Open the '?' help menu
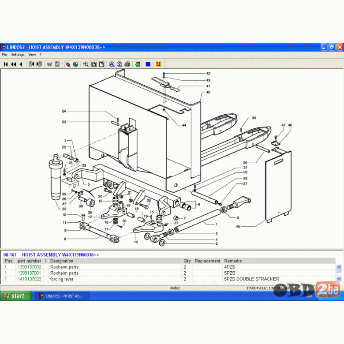 point(41,55)
